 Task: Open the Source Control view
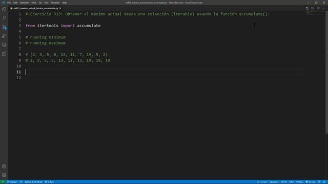[4, 27]
